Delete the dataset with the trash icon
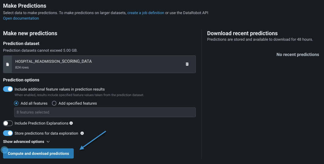This screenshot has width=324, height=164. pos(187,64)
